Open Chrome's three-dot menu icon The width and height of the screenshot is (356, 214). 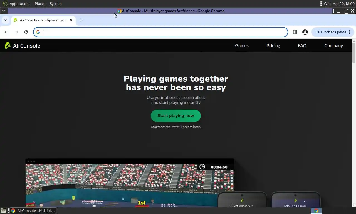pyautogui.click(x=350, y=32)
